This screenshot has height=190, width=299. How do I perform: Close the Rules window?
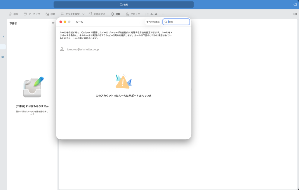click(61, 22)
